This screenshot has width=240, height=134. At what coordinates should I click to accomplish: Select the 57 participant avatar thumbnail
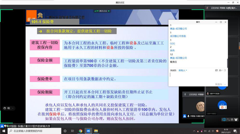coord(222,105)
